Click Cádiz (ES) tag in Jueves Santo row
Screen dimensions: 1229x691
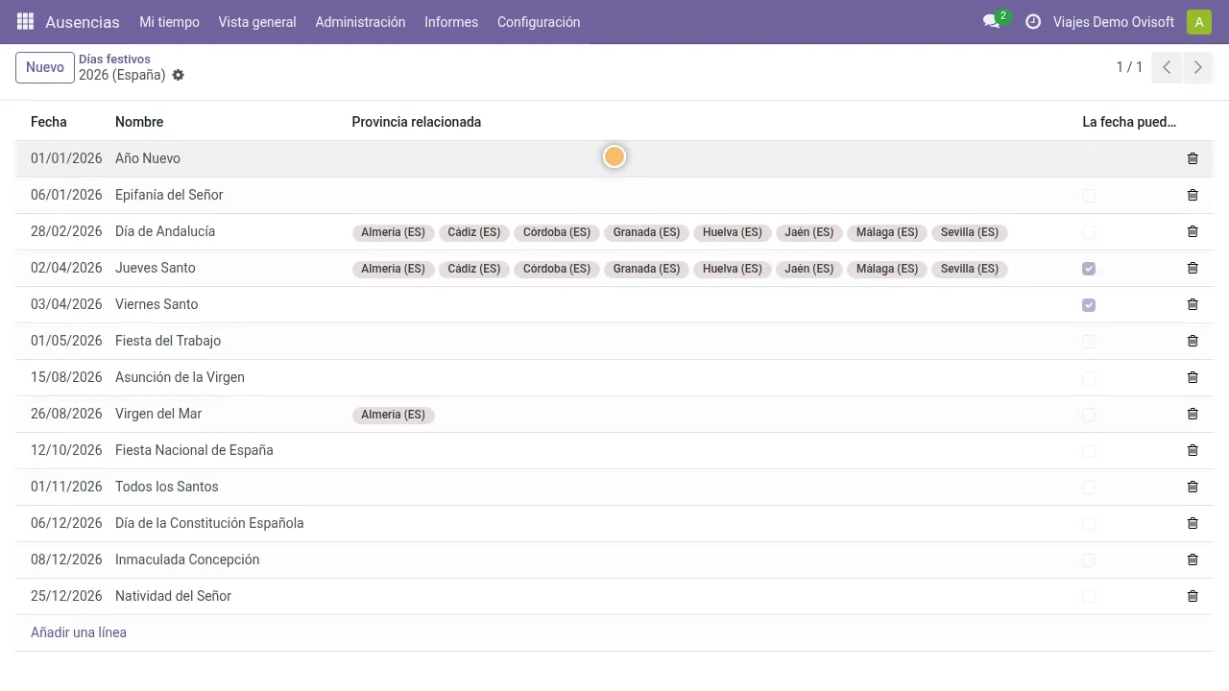[x=474, y=269]
